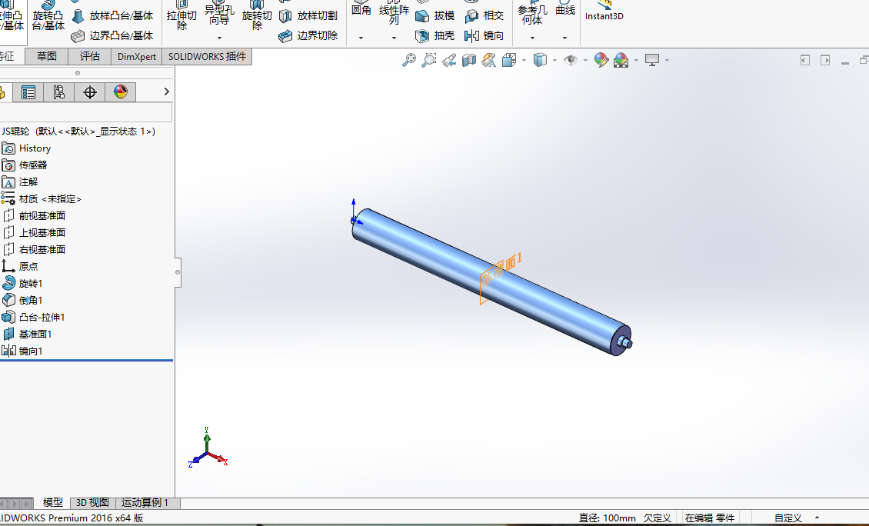Select the 上视基准面 top plane

point(35,233)
